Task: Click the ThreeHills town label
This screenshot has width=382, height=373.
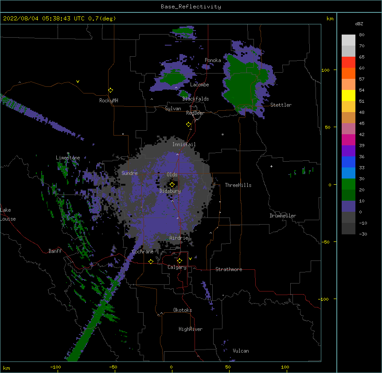Action: click(238, 185)
